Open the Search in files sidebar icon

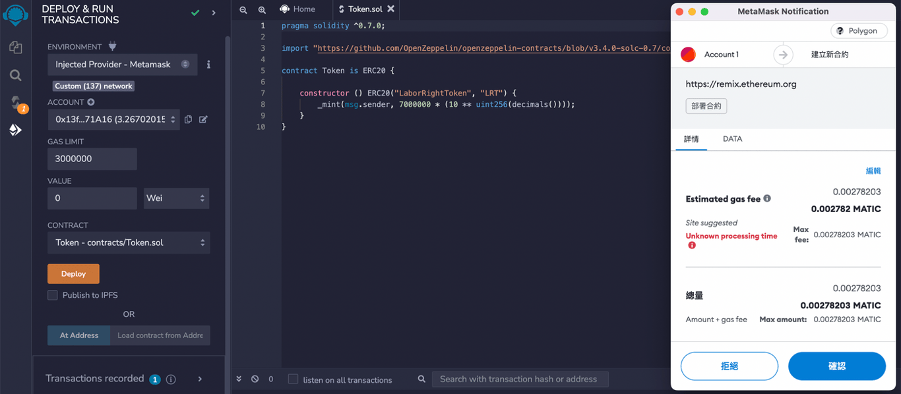15,75
